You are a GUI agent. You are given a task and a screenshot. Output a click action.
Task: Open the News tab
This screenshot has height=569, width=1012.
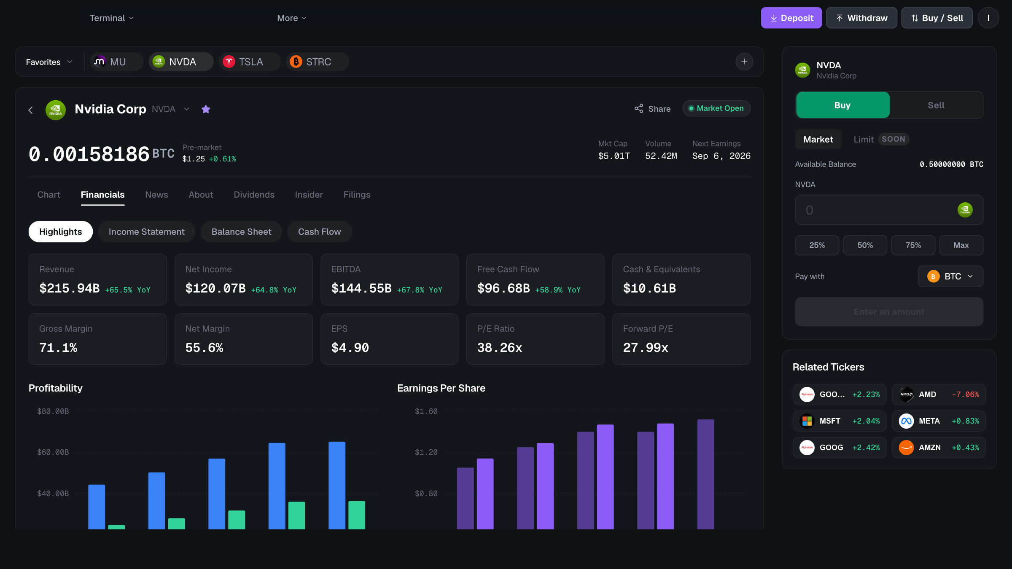click(x=156, y=194)
